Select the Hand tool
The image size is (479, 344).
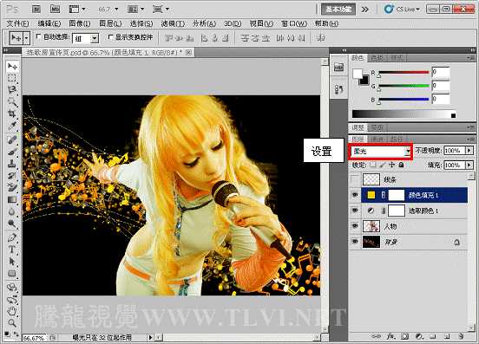click(12, 311)
